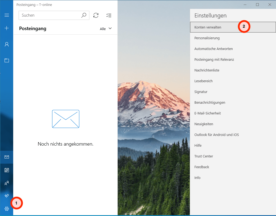Select Automatische Antworten
This screenshot has width=276, height=216.
(214, 49)
